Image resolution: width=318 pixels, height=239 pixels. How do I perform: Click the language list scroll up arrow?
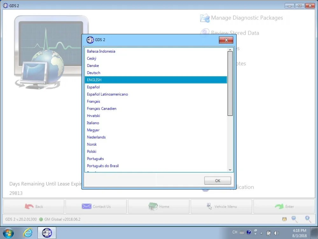pyautogui.click(x=230, y=50)
